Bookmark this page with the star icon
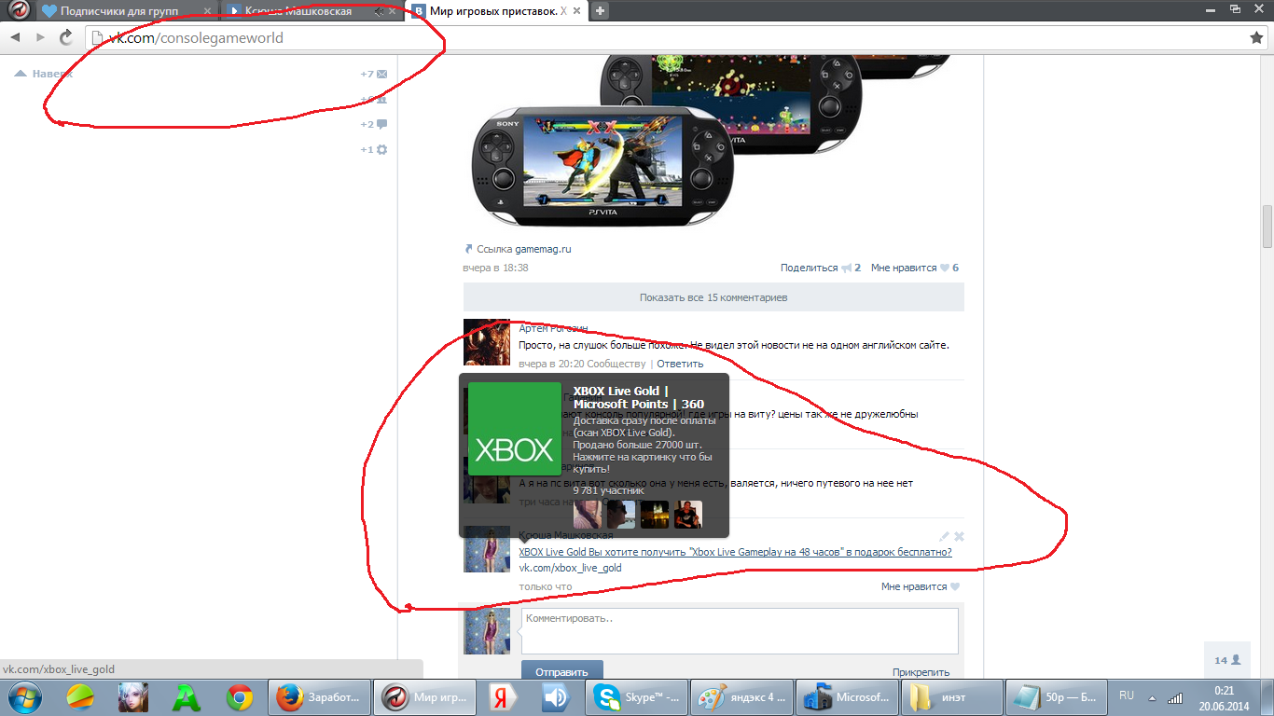 [1256, 38]
